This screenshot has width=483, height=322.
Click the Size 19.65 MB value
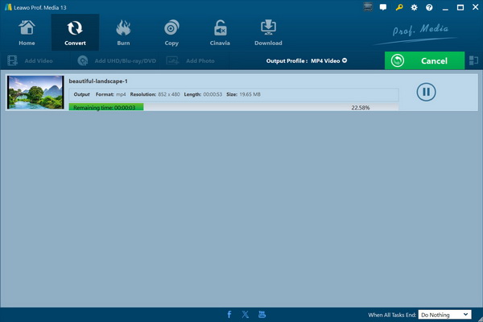tap(250, 94)
